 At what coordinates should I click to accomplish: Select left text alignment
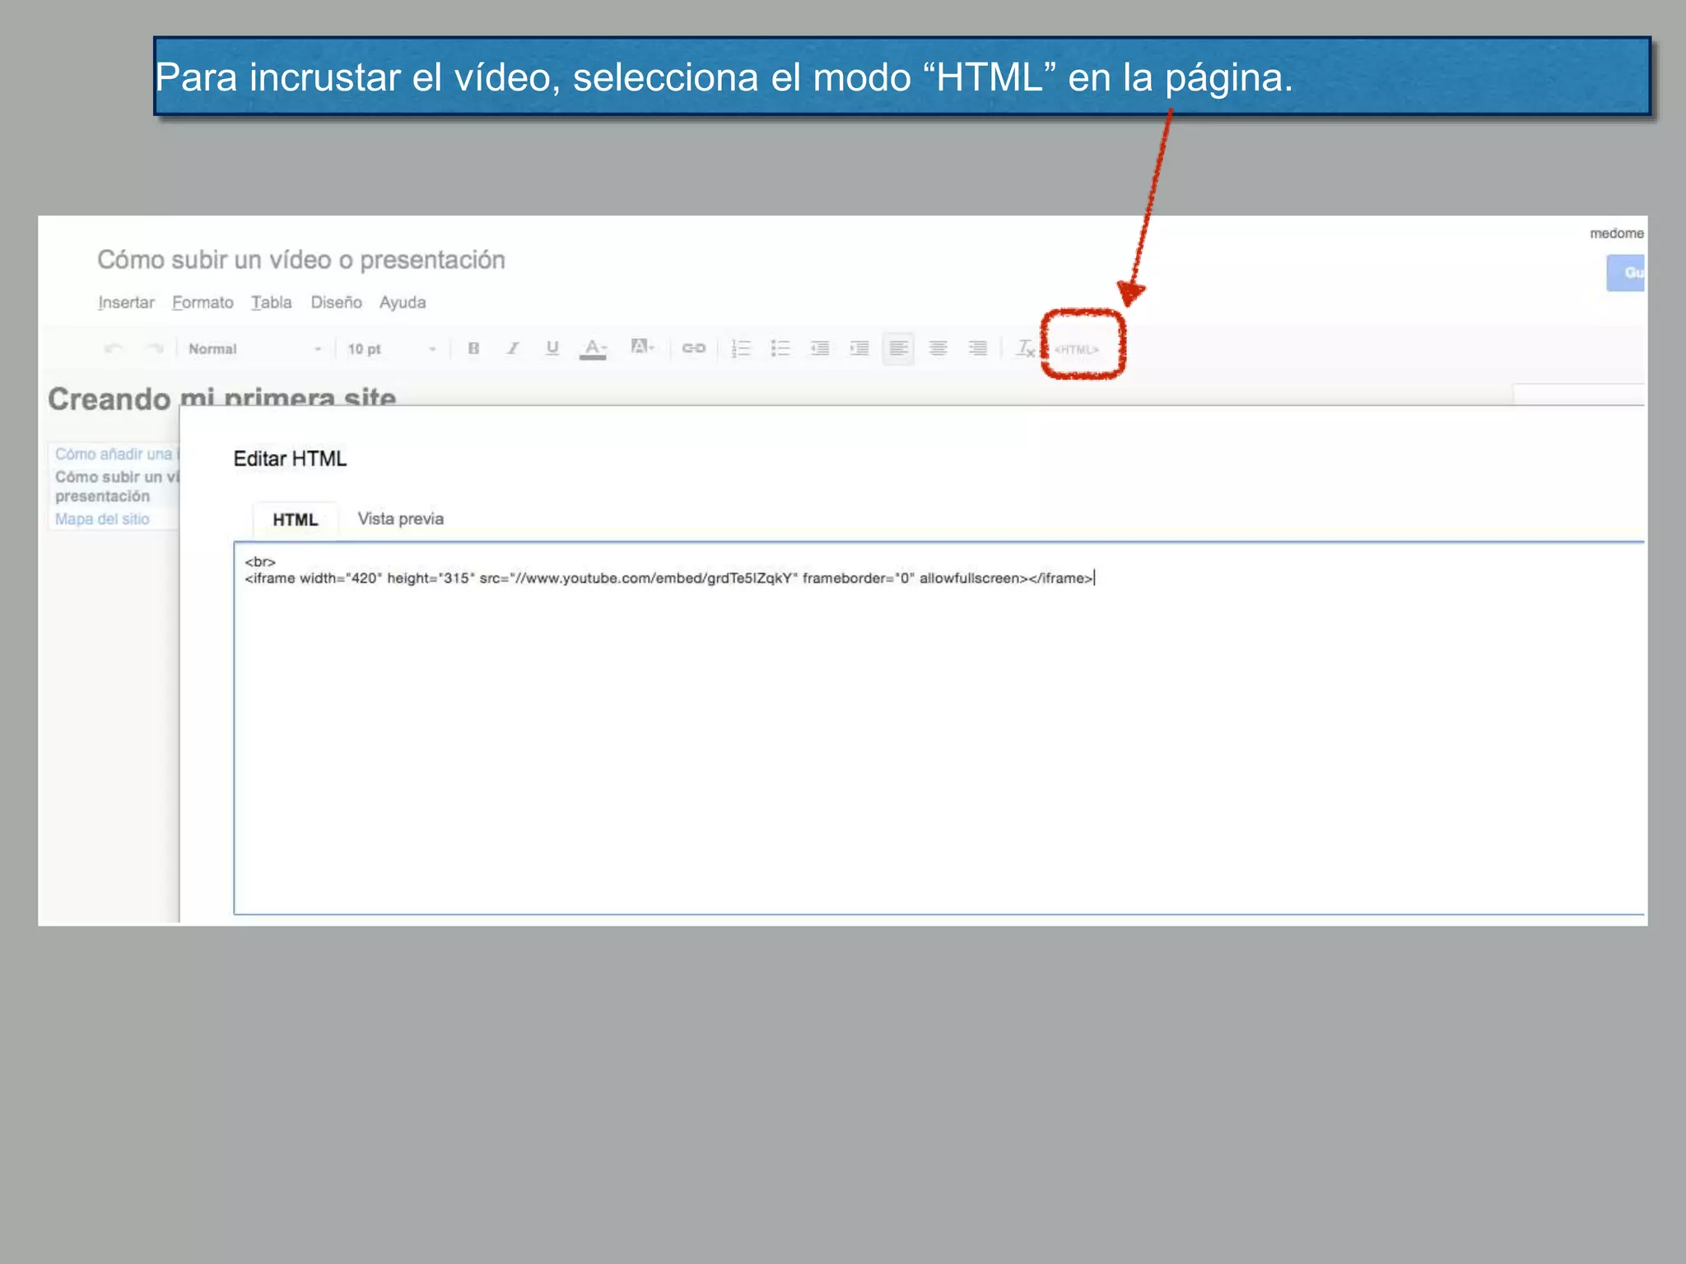[x=898, y=348]
